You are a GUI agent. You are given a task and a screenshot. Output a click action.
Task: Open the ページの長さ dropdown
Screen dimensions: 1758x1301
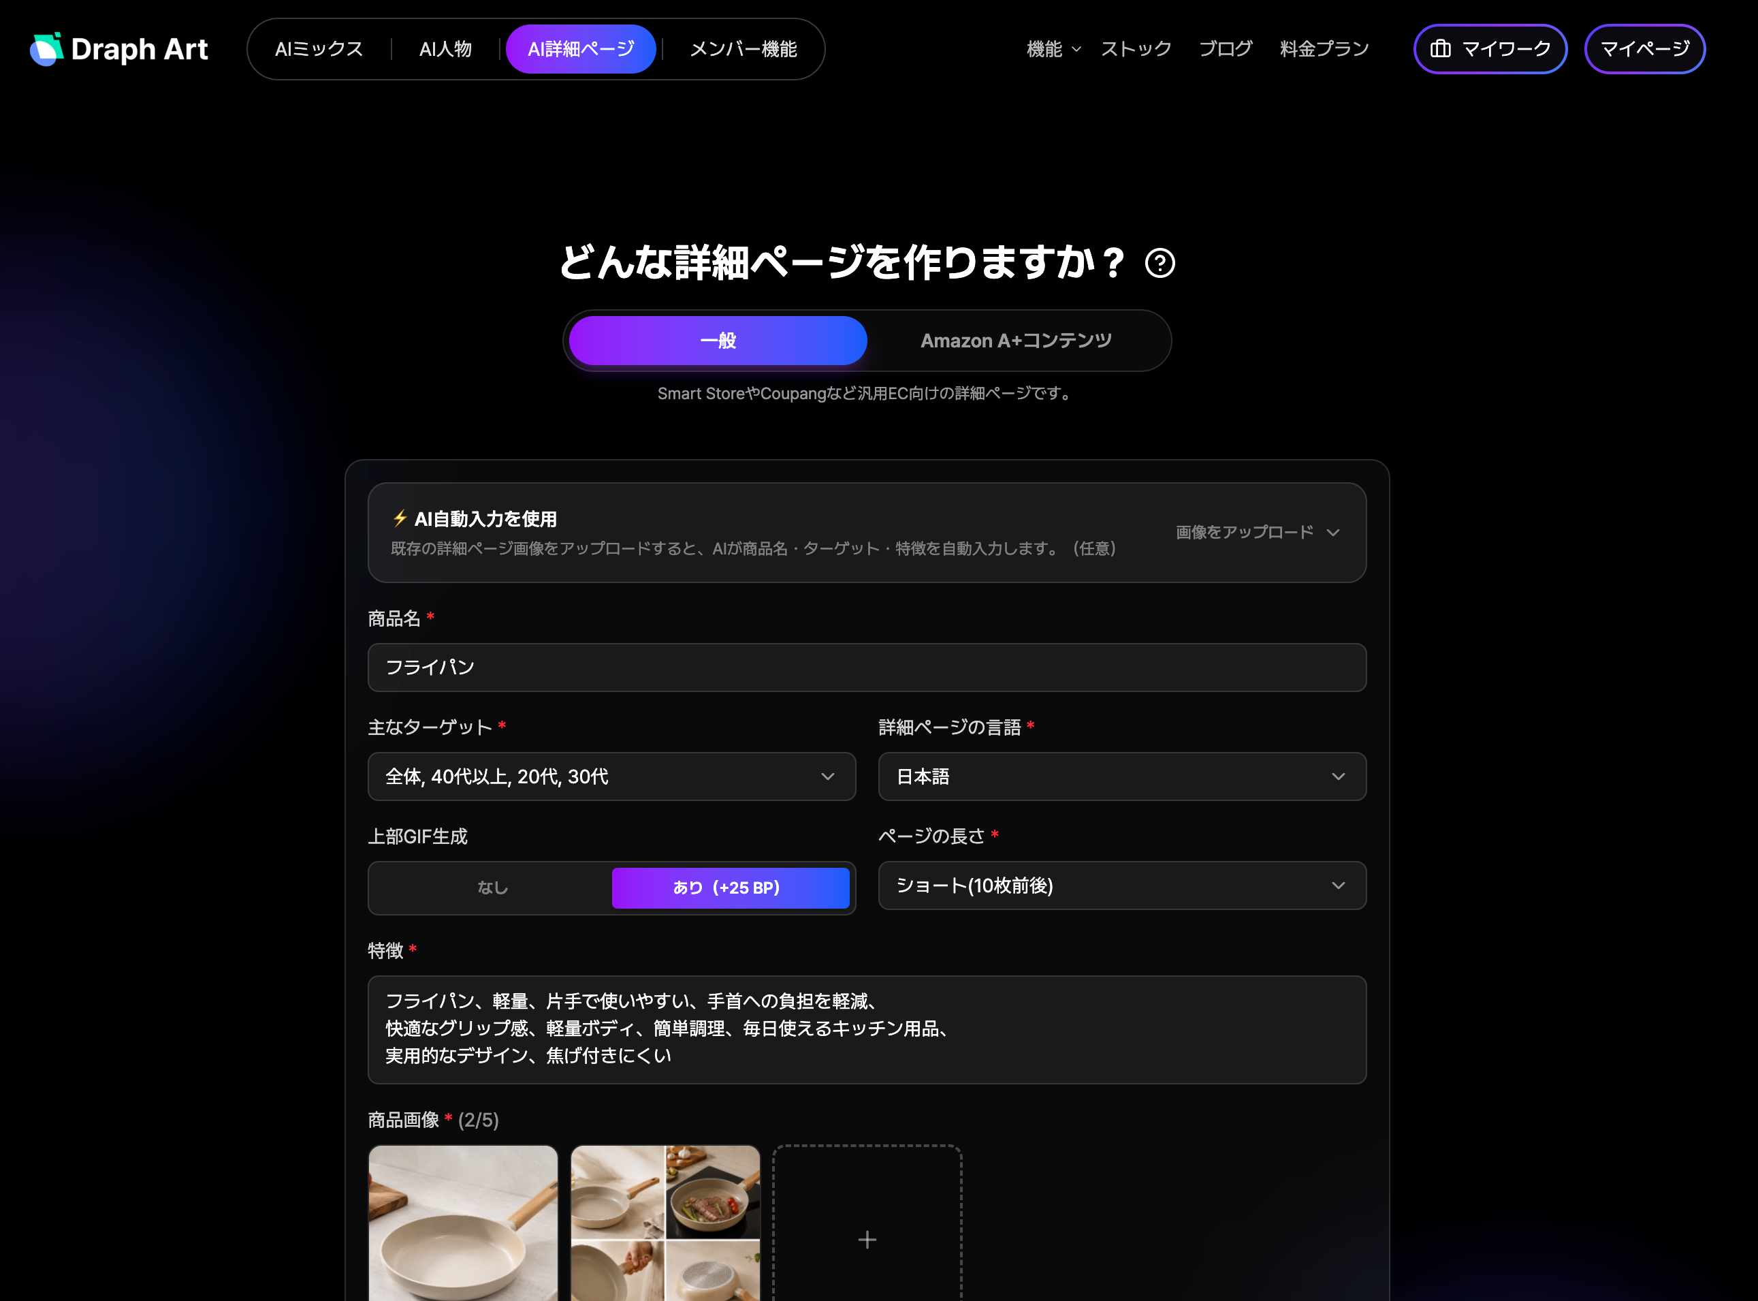coord(1122,885)
